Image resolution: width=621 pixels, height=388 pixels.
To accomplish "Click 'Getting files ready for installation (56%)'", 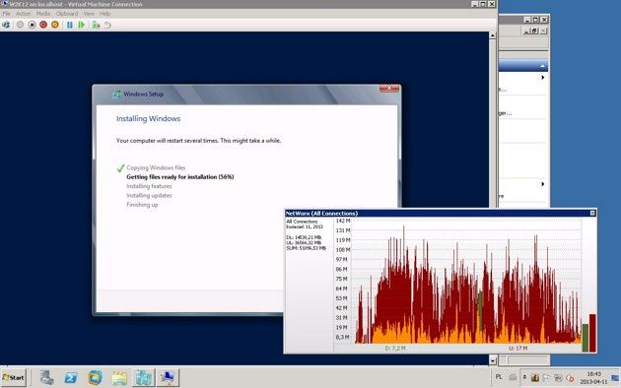I will click(180, 177).
